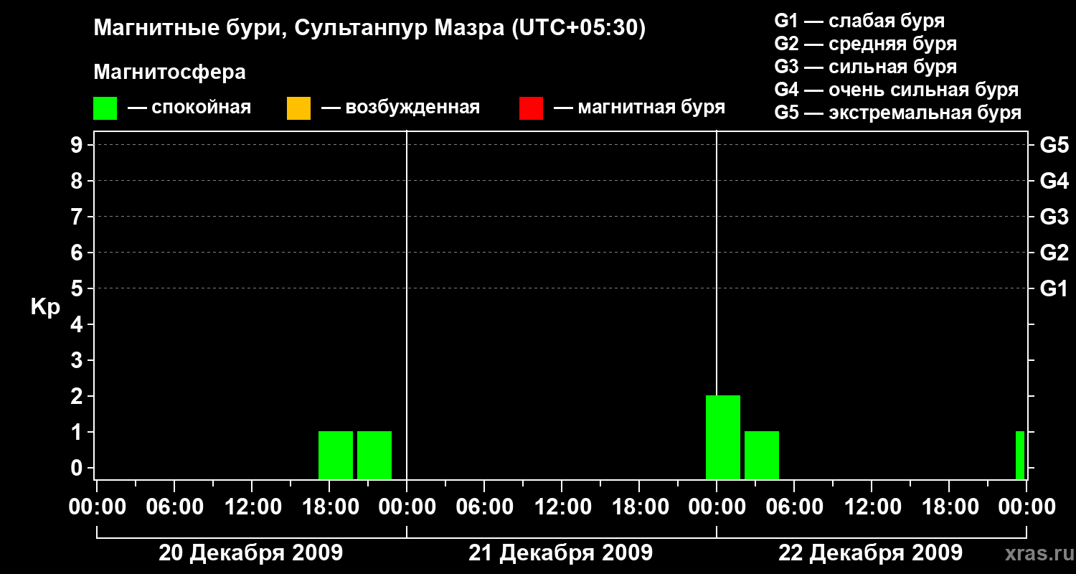
Task: Click the 'Kp' axis title
Action: pyautogui.click(x=46, y=307)
